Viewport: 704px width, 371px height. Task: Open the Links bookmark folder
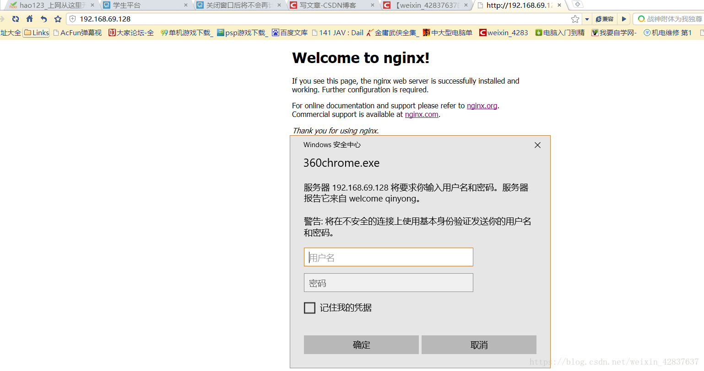(36, 32)
